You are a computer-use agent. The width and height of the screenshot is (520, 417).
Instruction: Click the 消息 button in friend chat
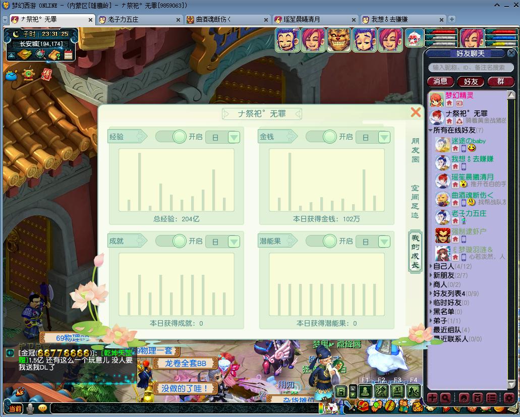[x=440, y=81]
